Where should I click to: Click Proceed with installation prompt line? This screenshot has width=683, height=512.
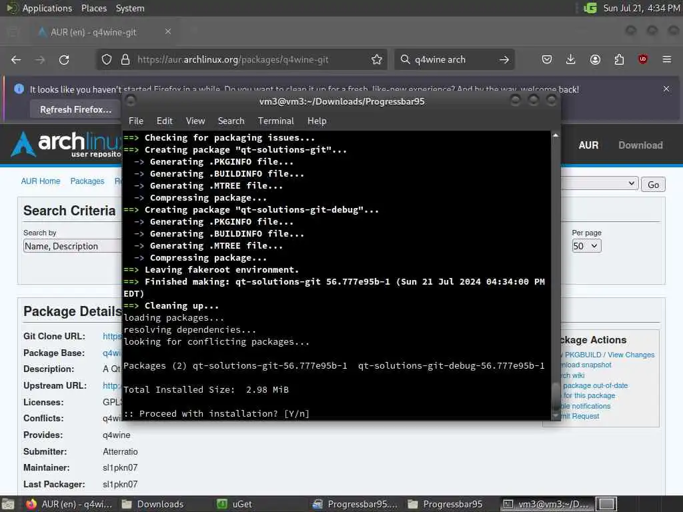[217, 413]
